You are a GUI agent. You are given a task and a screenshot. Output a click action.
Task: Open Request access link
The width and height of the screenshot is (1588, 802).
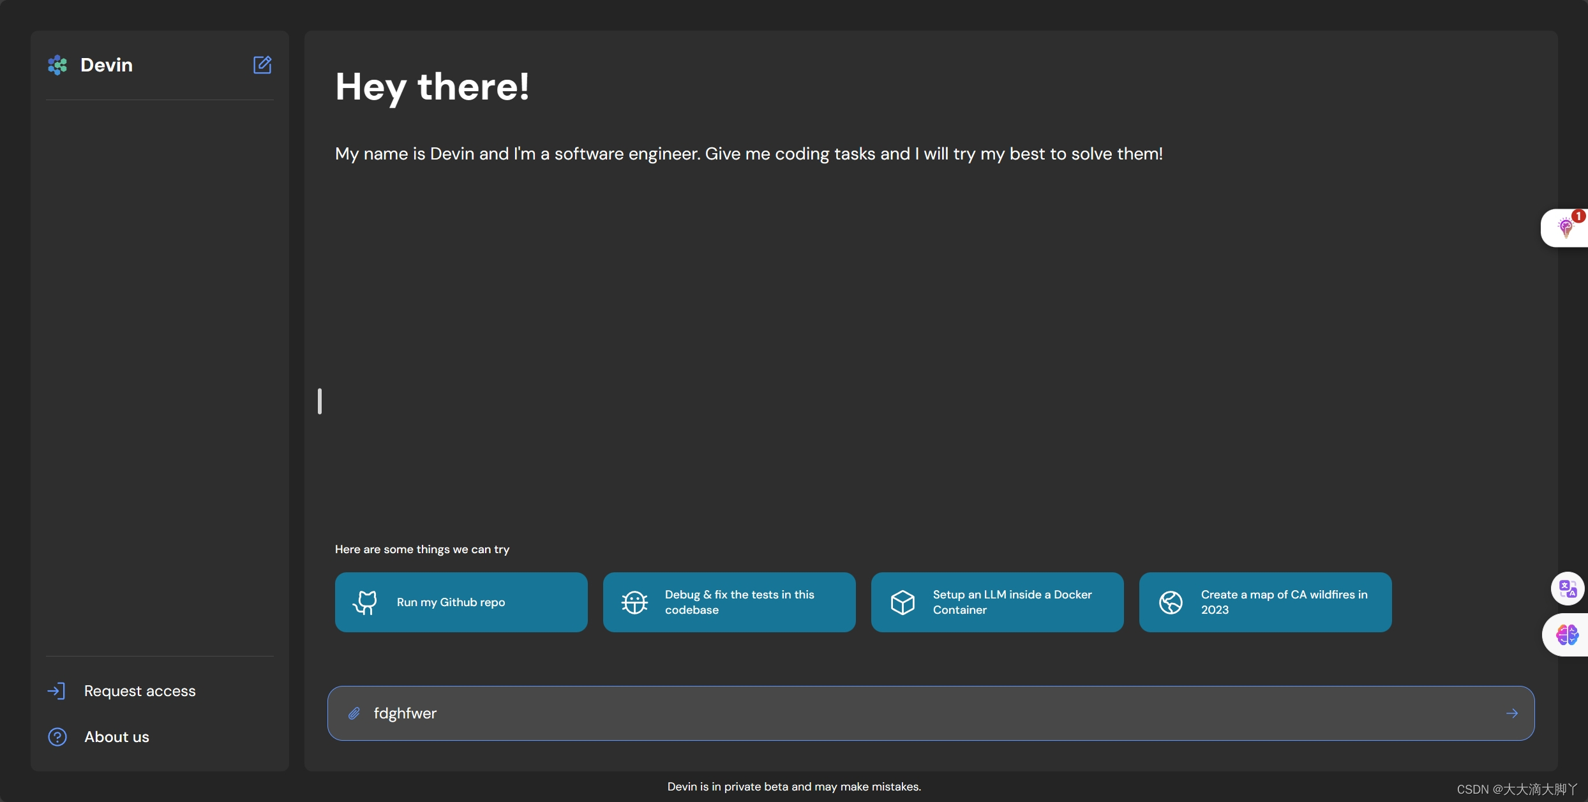click(140, 691)
